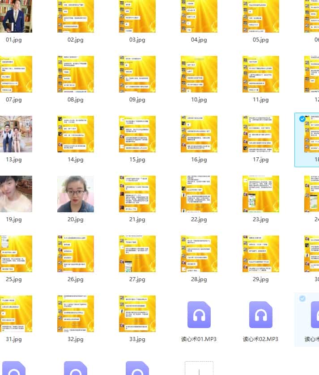
Task: Toggle the checkbox on the highlighted MP3 file
Action: (302, 298)
